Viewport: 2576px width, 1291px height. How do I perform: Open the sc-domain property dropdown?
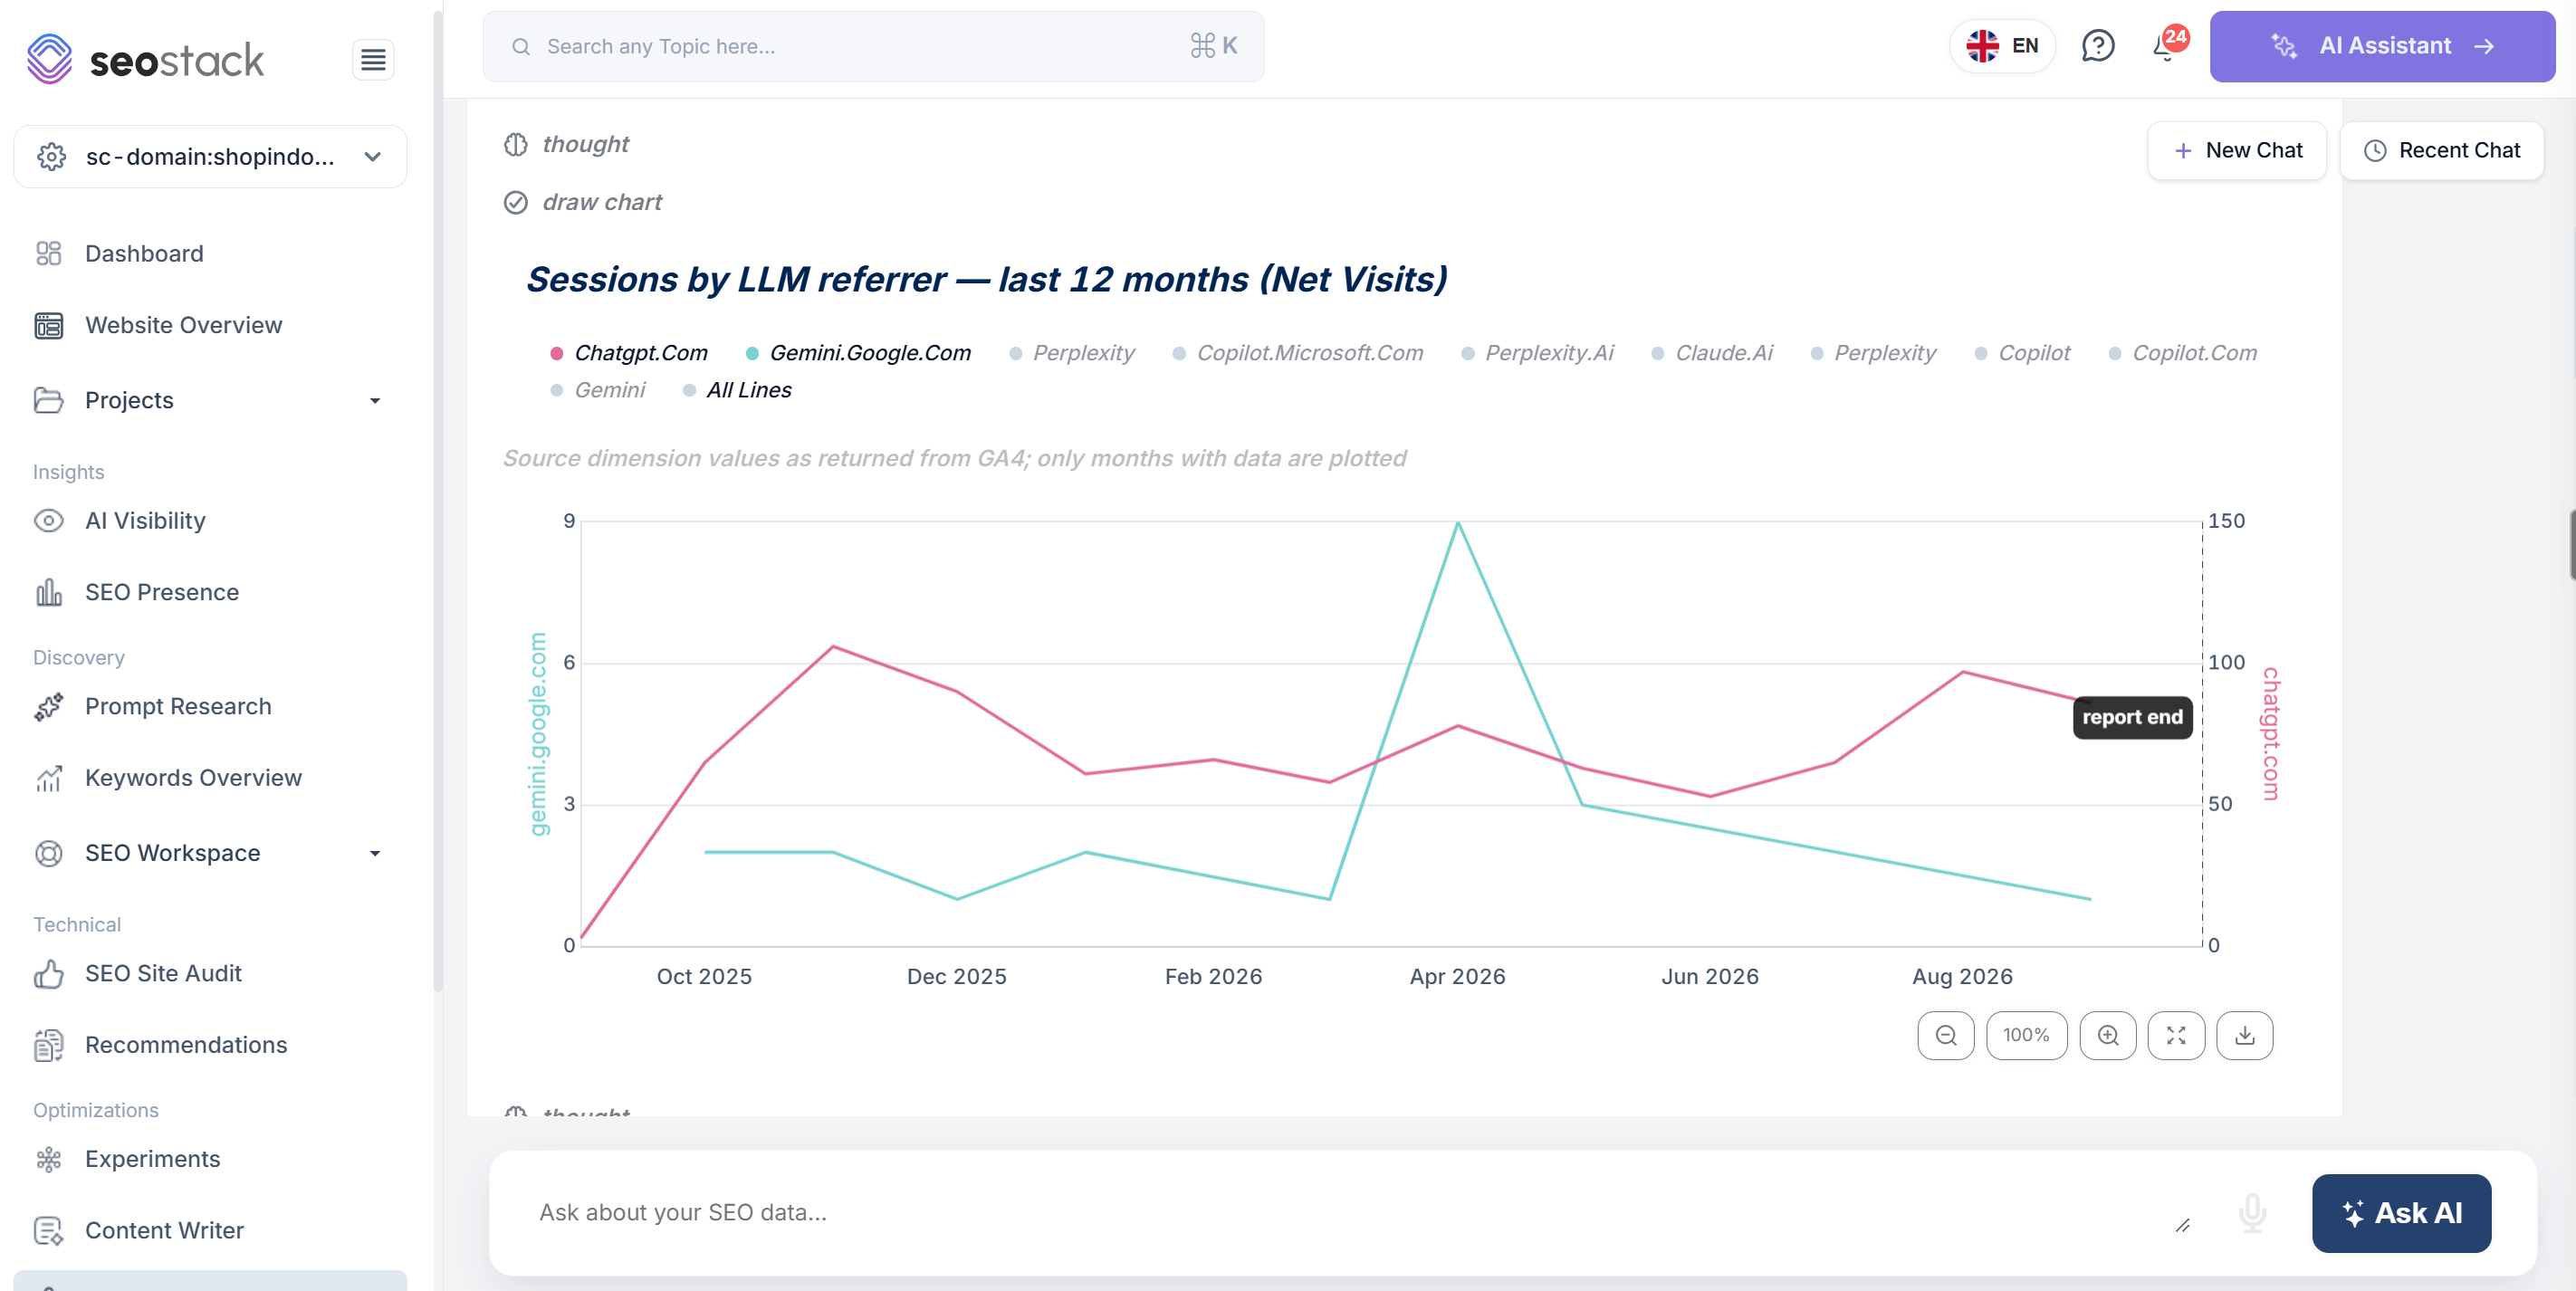[210, 157]
